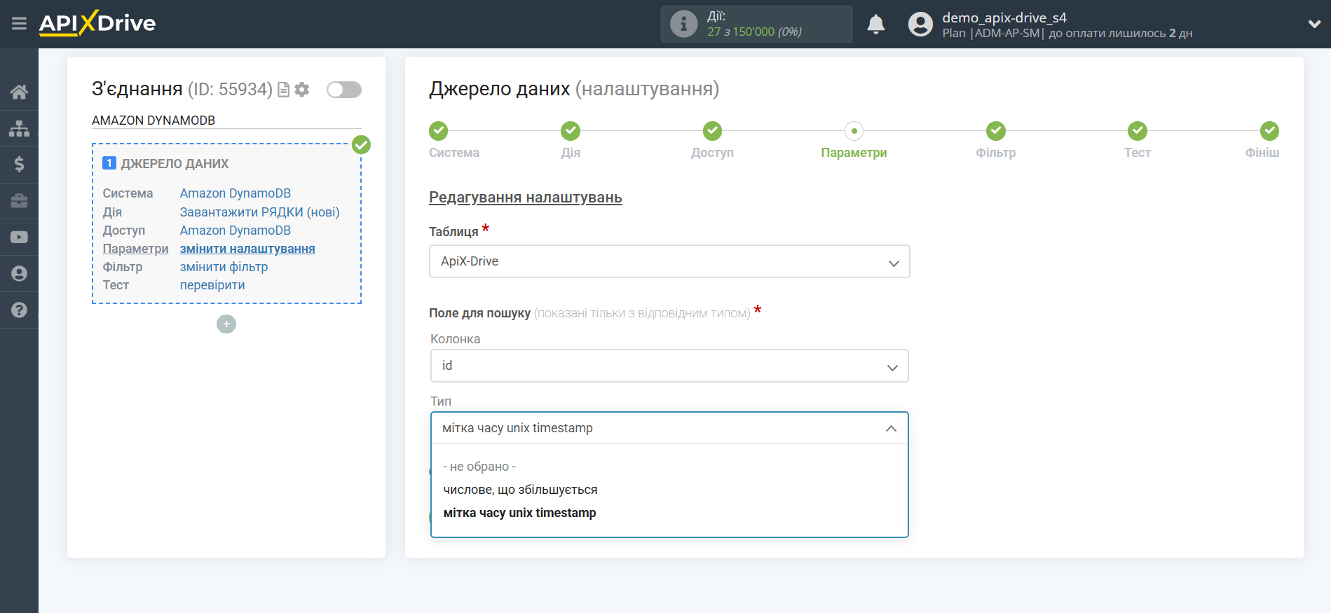Open the YouTube video icon in sidebar
The height and width of the screenshot is (613, 1331).
click(19, 237)
